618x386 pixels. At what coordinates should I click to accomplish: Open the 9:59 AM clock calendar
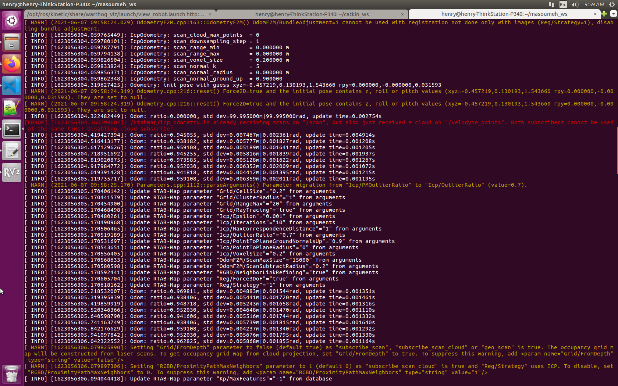coord(594,4)
